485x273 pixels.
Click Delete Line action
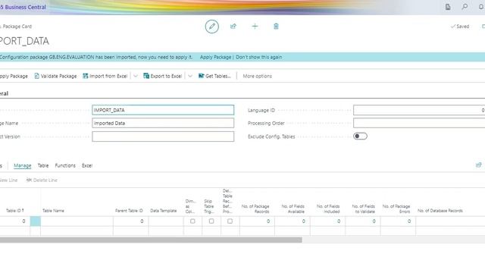[42, 180]
